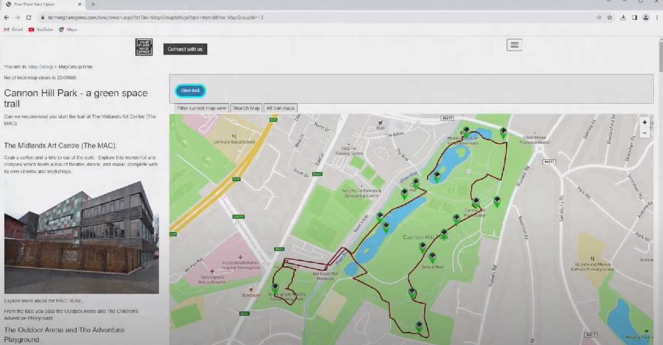This screenshot has height=345, width=663.
Task: Click the southernmost trail marker on the map
Action: tap(419, 326)
